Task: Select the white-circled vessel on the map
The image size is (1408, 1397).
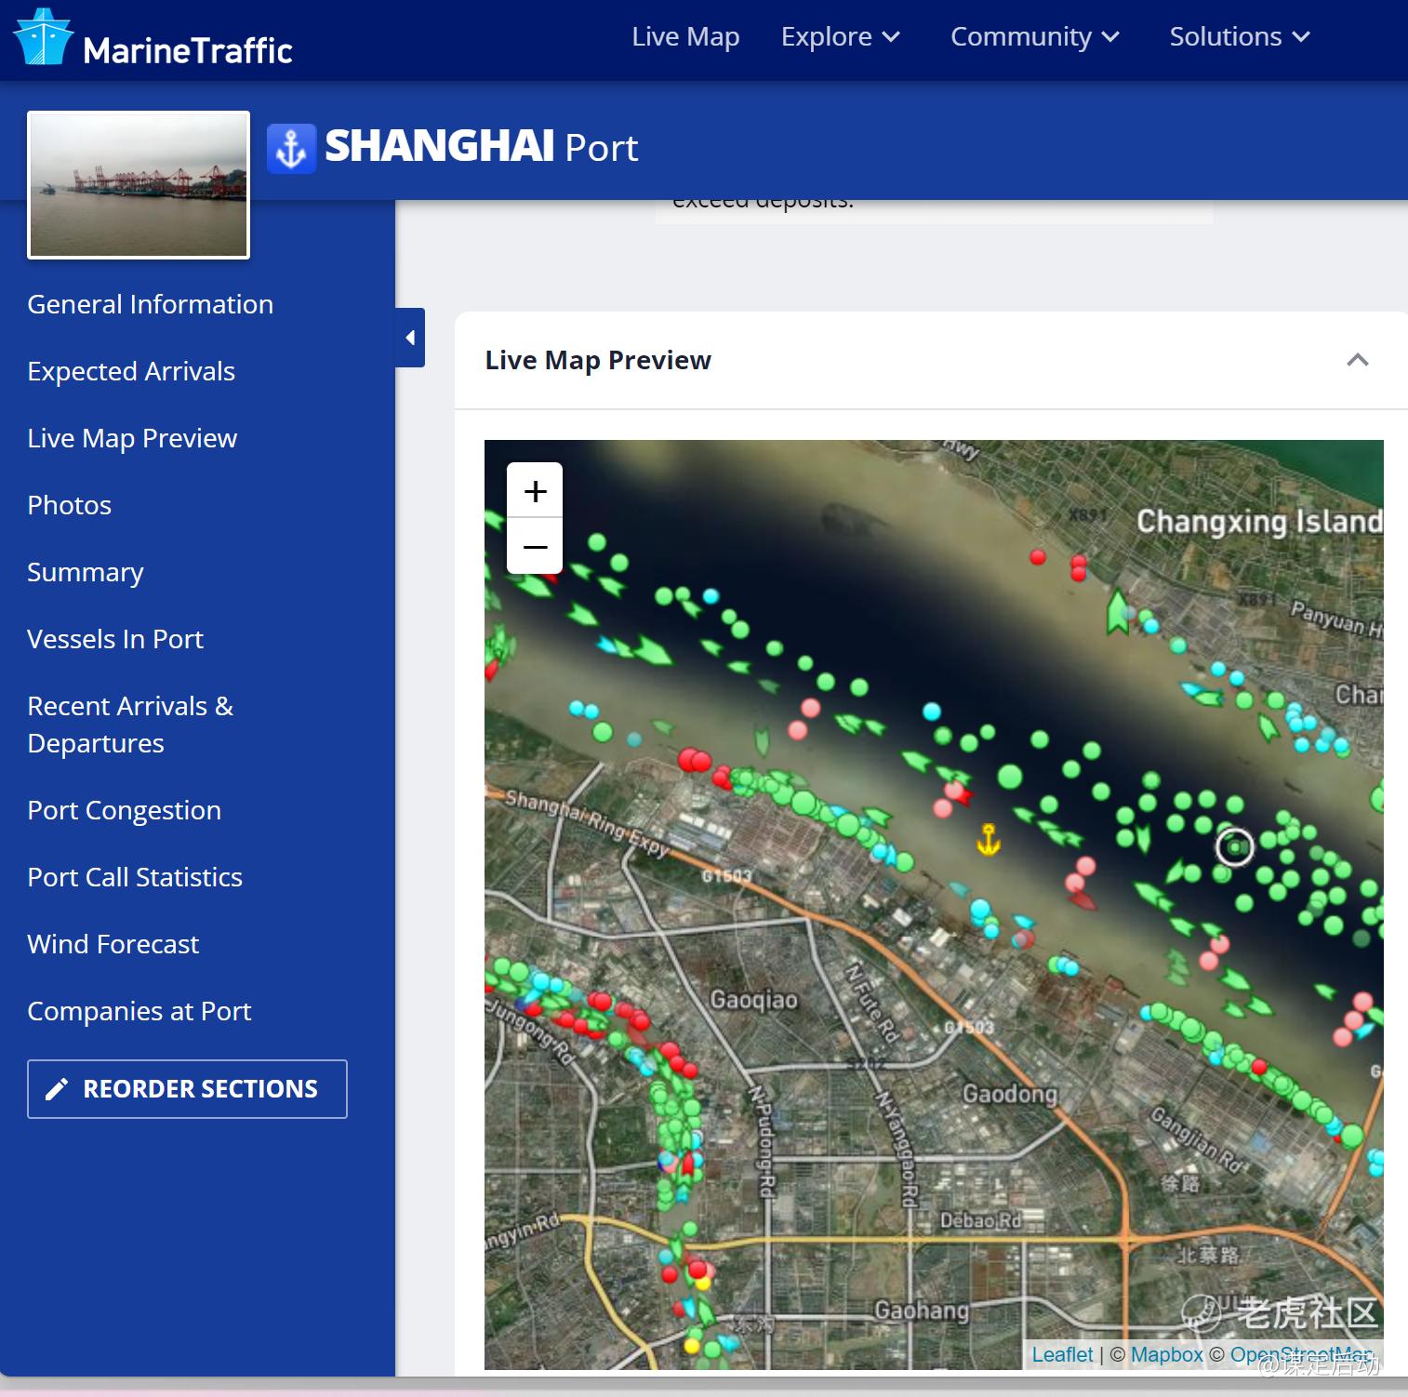Action: [x=1235, y=846]
